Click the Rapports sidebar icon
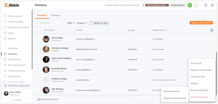 pyautogui.click(x=5, y=39)
